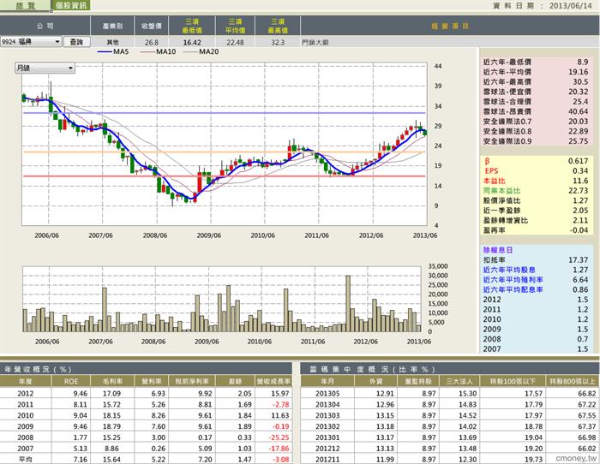Click the 2008 revenue growth value -25.25
This screenshot has height=464, width=600.
coord(279,437)
